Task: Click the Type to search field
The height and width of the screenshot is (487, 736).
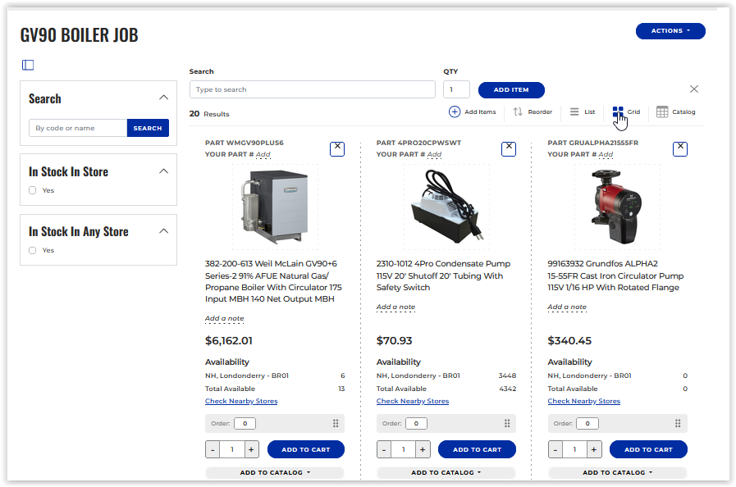Action: pos(312,89)
